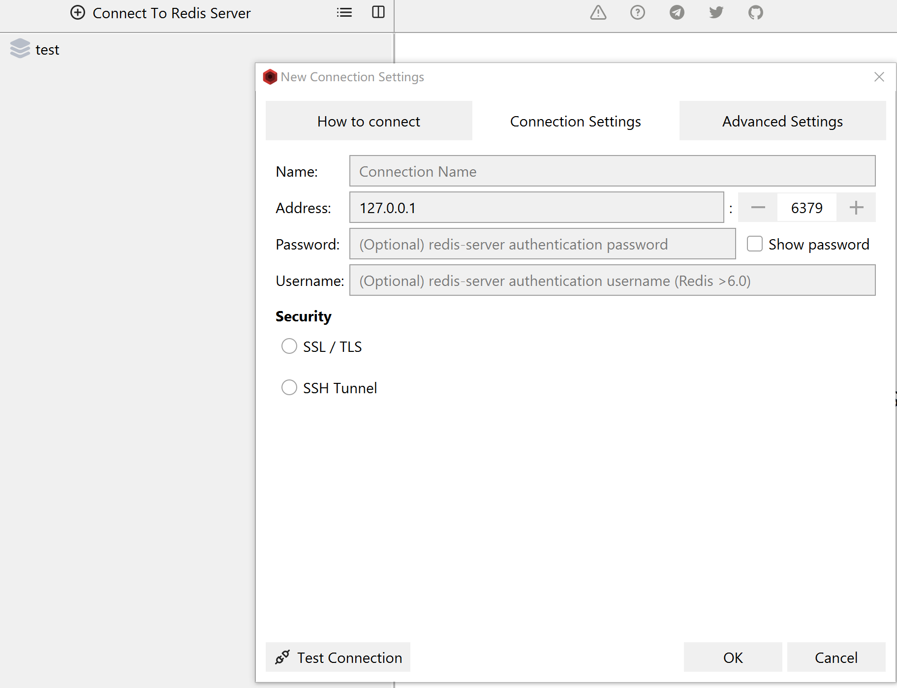Click the port value 6379 field
Image resolution: width=897 pixels, height=688 pixels.
pyautogui.click(x=807, y=208)
